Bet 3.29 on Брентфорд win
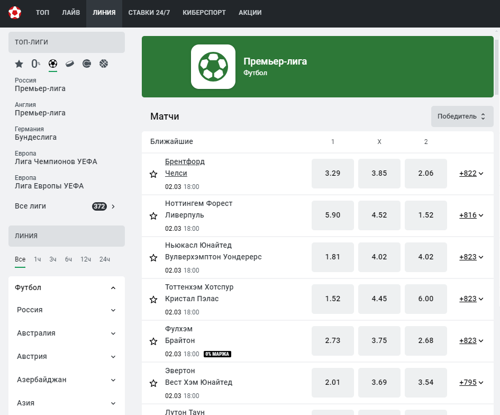The width and height of the screenshot is (500, 415). (x=333, y=173)
